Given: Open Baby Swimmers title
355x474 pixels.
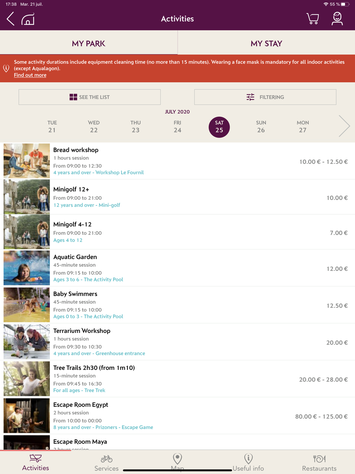Looking at the screenshot, I should click(x=75, y=294).
